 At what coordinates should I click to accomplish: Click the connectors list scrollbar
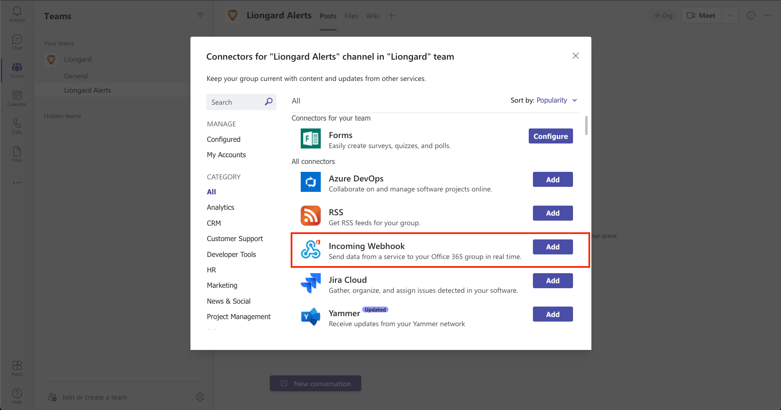(x=586, y=126)
